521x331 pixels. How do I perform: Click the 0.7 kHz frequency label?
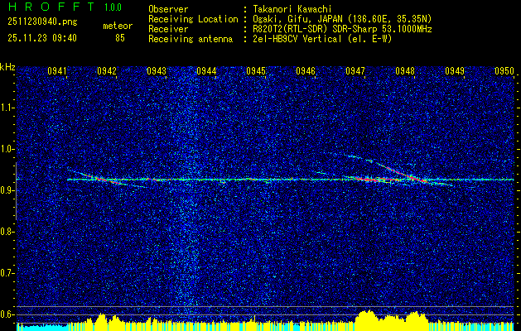click(7, 273)
